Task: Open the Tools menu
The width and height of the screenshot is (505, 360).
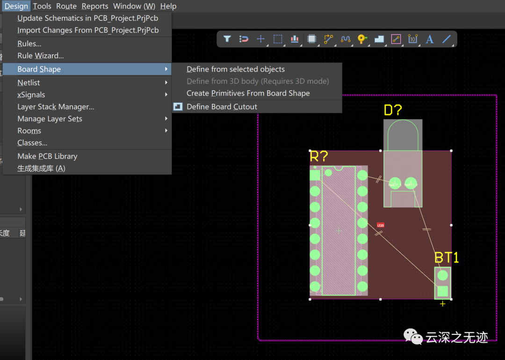Action: point(42,6)
